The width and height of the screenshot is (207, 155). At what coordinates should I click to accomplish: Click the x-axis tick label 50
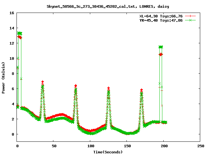(x=54, y=146)
